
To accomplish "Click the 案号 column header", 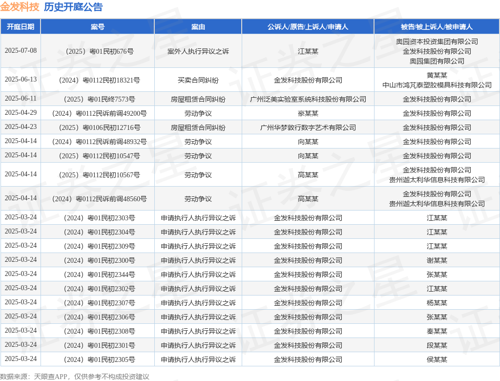I will click(97, 27).
